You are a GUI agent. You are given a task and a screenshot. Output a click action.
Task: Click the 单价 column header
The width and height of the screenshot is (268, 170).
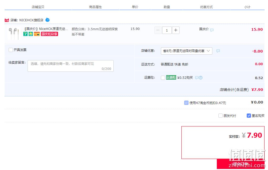point(135,7)
